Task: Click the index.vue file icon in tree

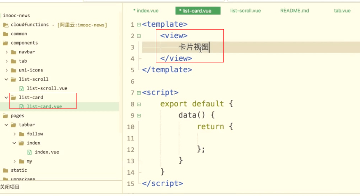Action: tap(29, 152)
